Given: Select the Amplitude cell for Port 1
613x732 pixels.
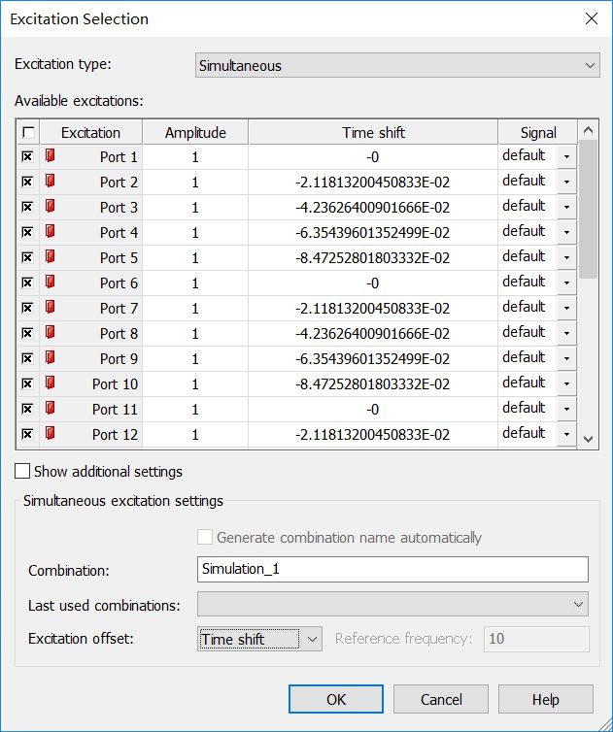Looking at the screenshot, I should [x=195, y=157].
